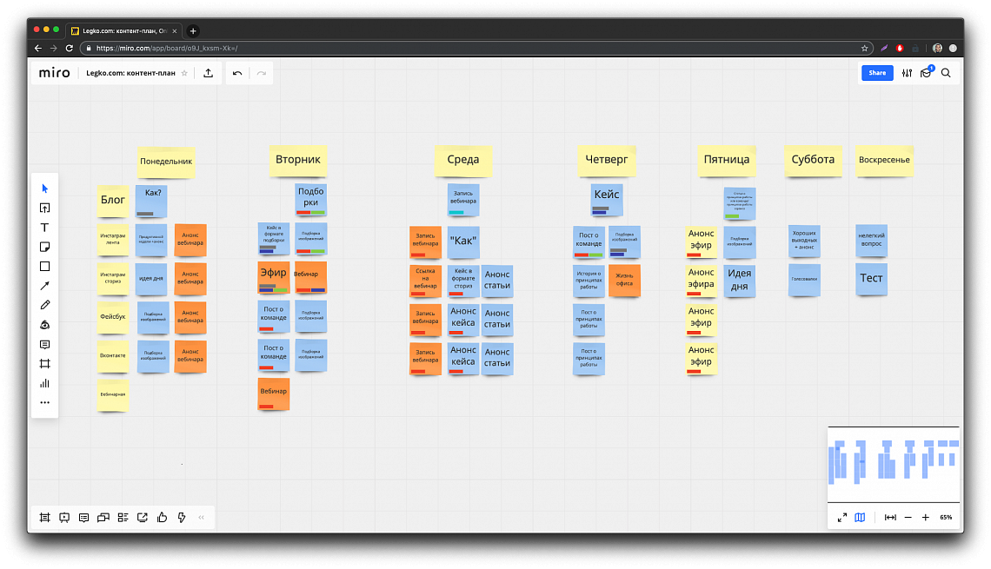Click the Undo arrow
The height and width of the screenshot is (569, 991).
point(237,73)
